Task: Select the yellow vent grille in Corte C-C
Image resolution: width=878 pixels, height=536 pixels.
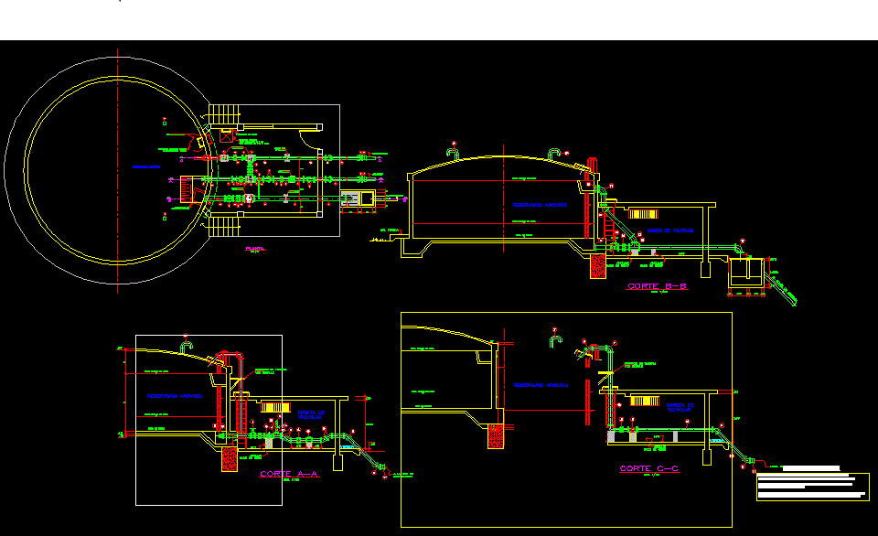Action: click(x=645, y=401)
